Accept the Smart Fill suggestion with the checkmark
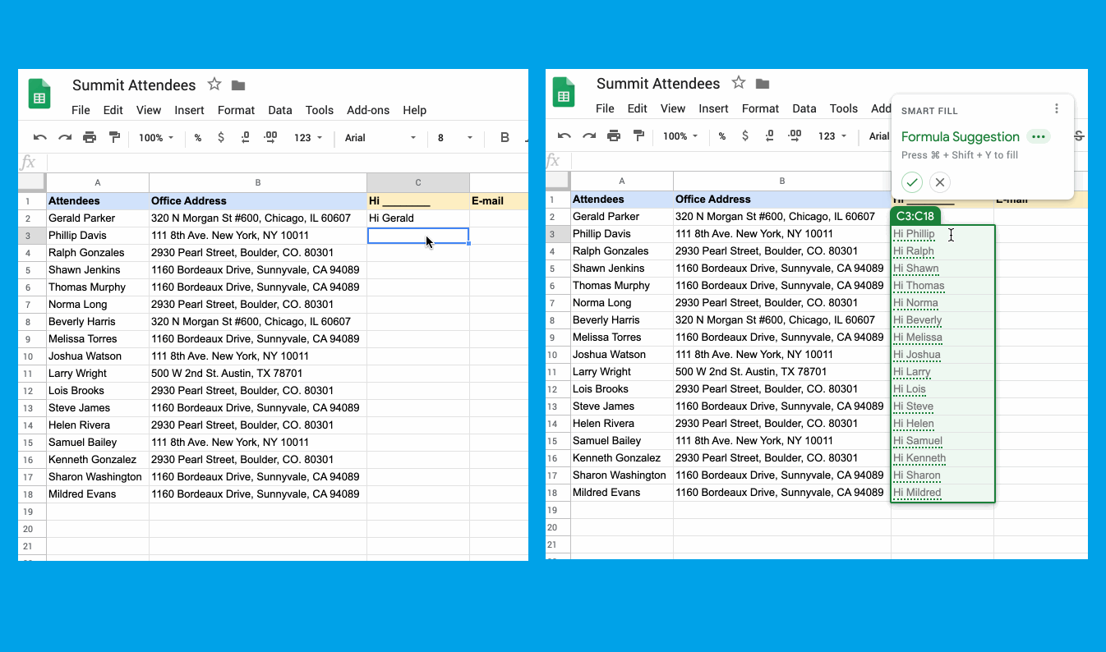 click(x=912, y=182)
